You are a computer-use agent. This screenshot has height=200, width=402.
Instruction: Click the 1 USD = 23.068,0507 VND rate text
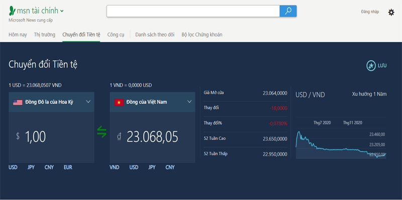coord(35,85)
